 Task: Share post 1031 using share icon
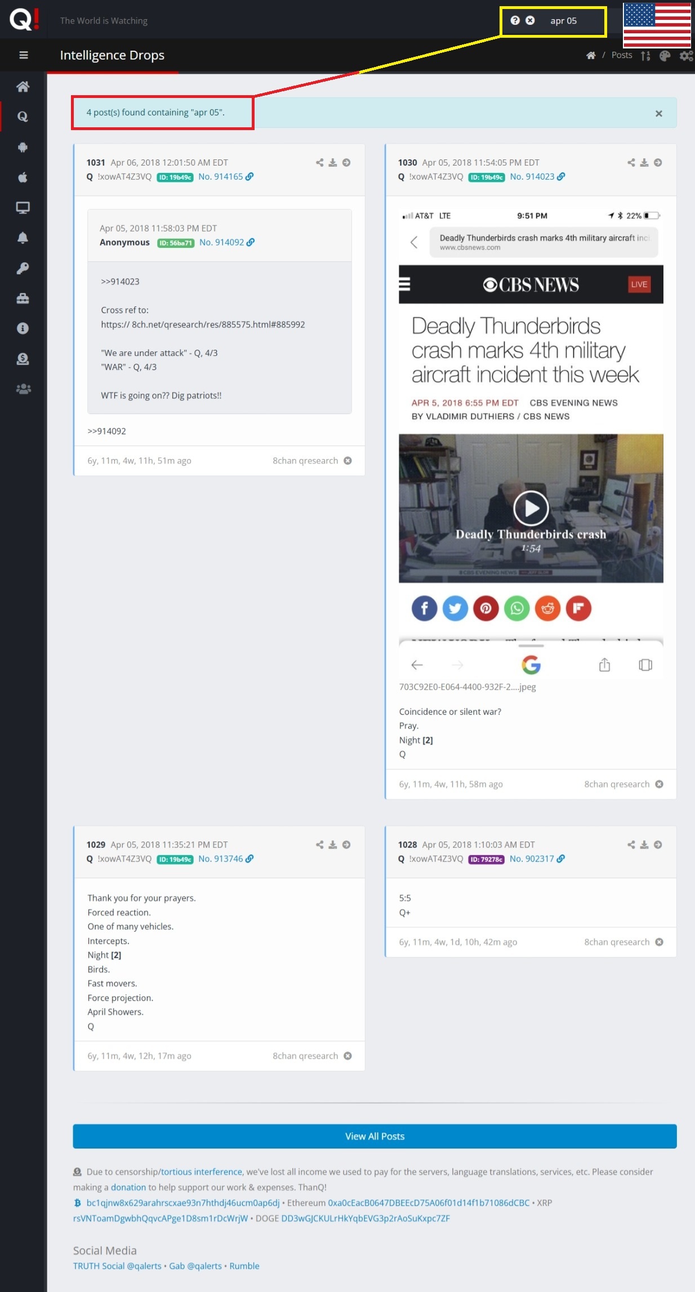319,163
